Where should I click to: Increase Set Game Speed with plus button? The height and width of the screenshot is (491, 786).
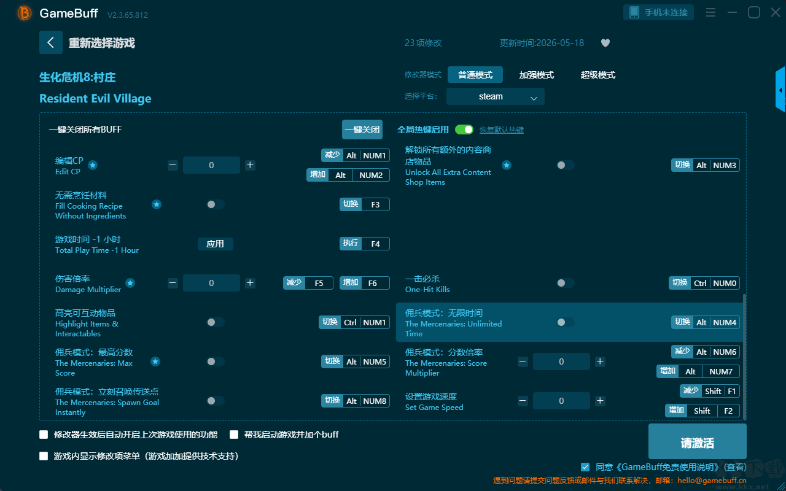coord(600,401)
